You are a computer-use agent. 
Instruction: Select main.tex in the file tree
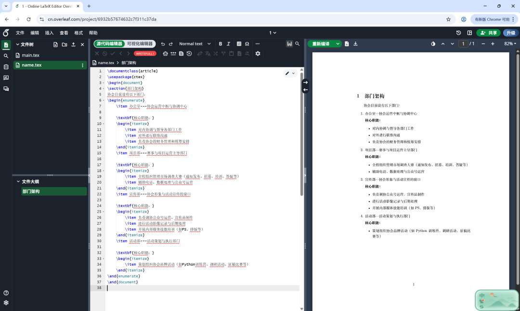point(31,55)
